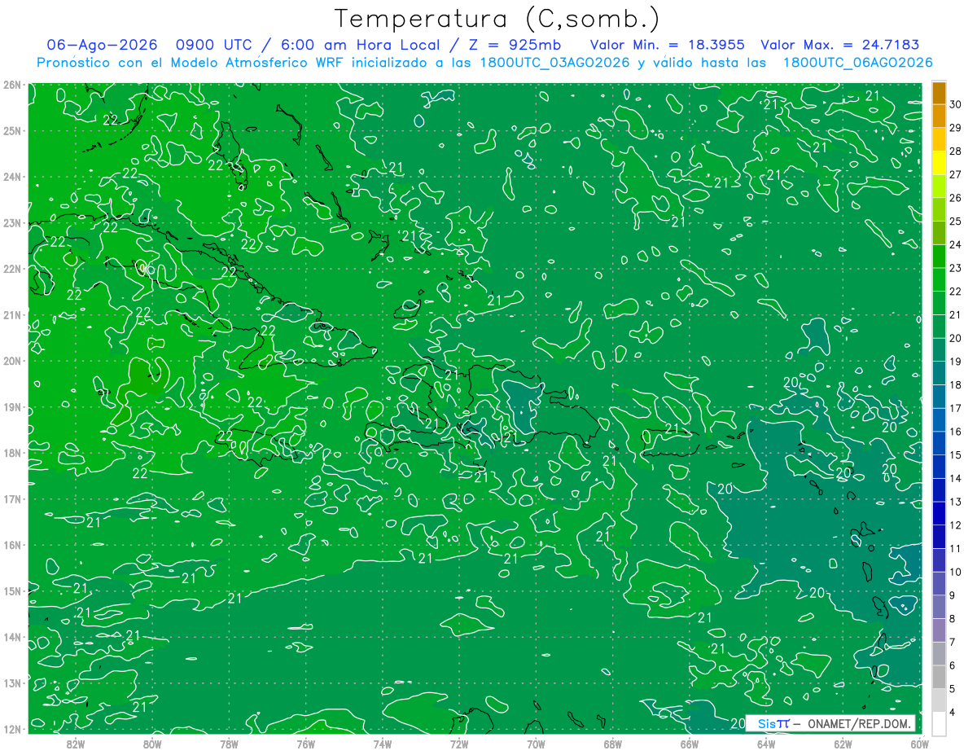Click the '78W' longitude axis label
This screenshot has width=977, height=755.
click(229, 744)
